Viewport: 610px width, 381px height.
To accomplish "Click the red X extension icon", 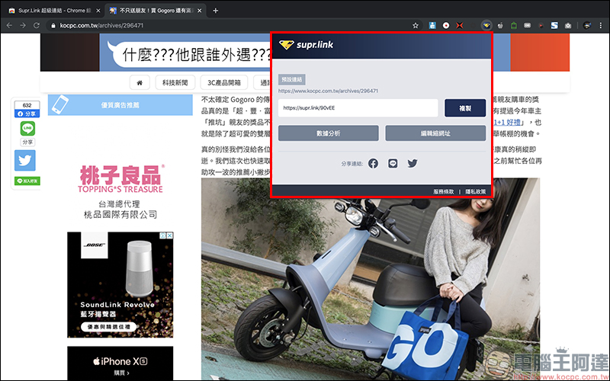I will [460, 26].
